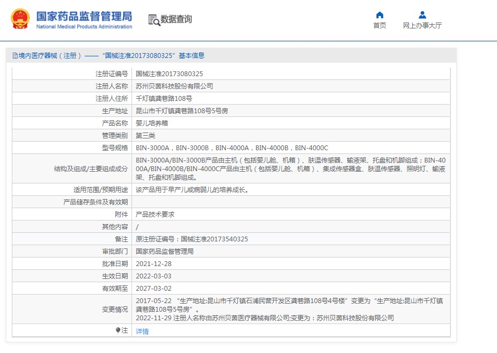Open the 网上办事大厅 text link
This screenshot has height=353, width=497.
pyautogui.click(x=422, y=25)
